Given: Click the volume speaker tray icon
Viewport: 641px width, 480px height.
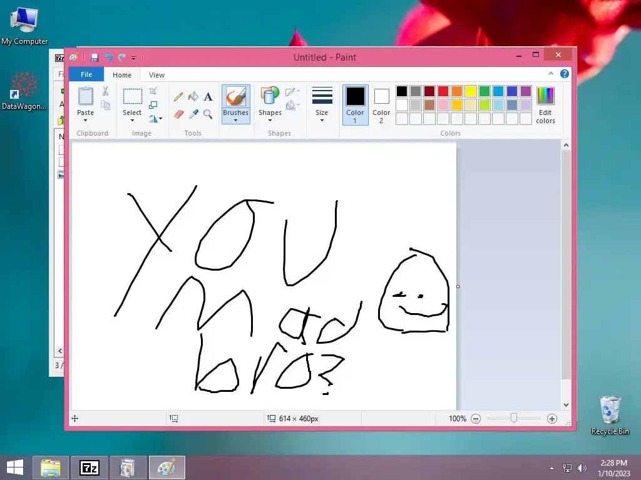Looking at the screenshot, I should 582,468.
